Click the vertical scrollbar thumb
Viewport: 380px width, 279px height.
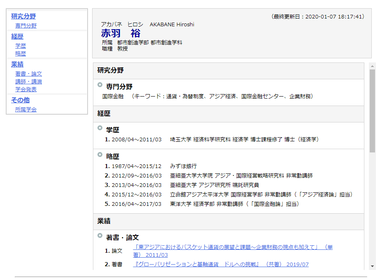372,111
